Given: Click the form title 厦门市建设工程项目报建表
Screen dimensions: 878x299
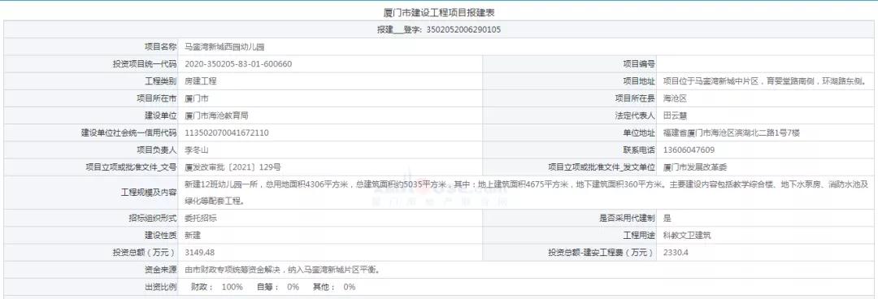Looking at the screenshot, I should coord(439,12).
